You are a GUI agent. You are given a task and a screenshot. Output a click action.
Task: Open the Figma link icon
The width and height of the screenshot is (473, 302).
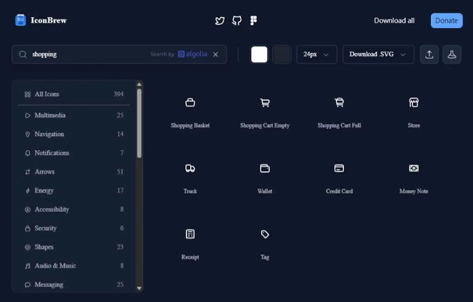coord(254,20)
